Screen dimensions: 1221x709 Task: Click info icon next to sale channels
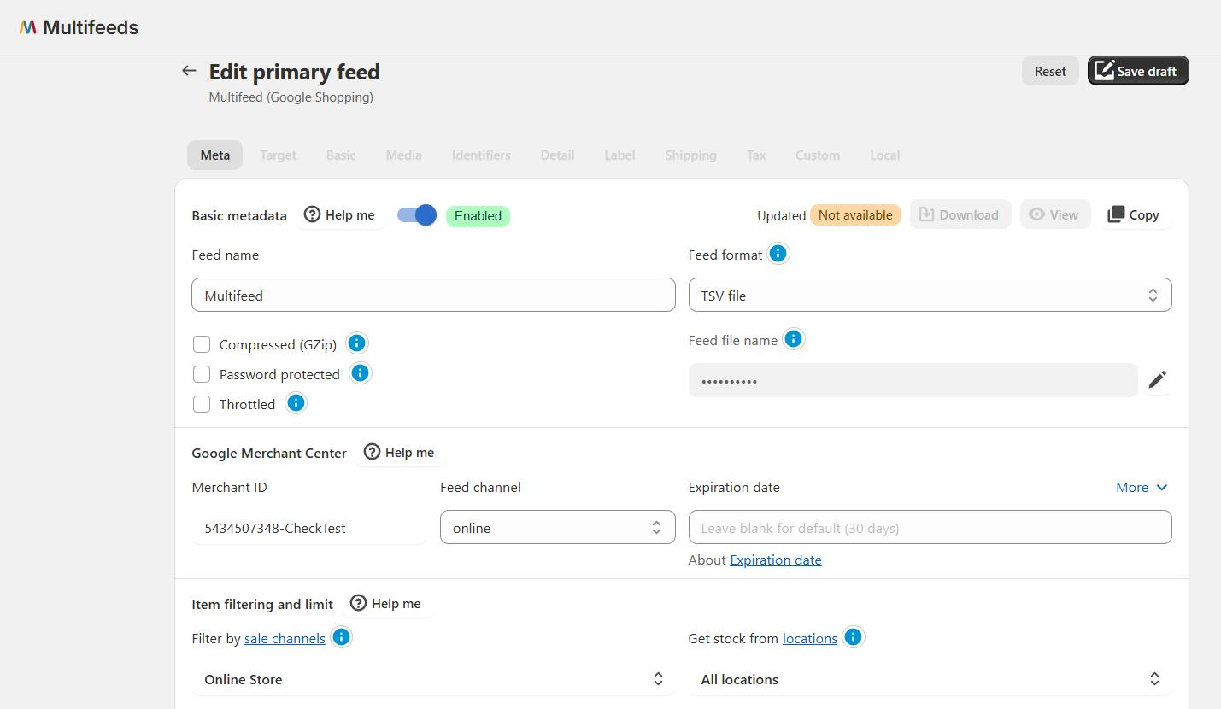click(341, 637)
